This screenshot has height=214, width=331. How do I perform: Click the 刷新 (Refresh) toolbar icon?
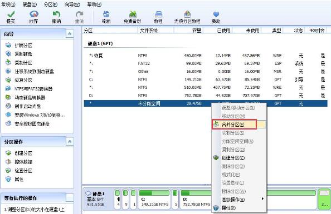(106, 14)
